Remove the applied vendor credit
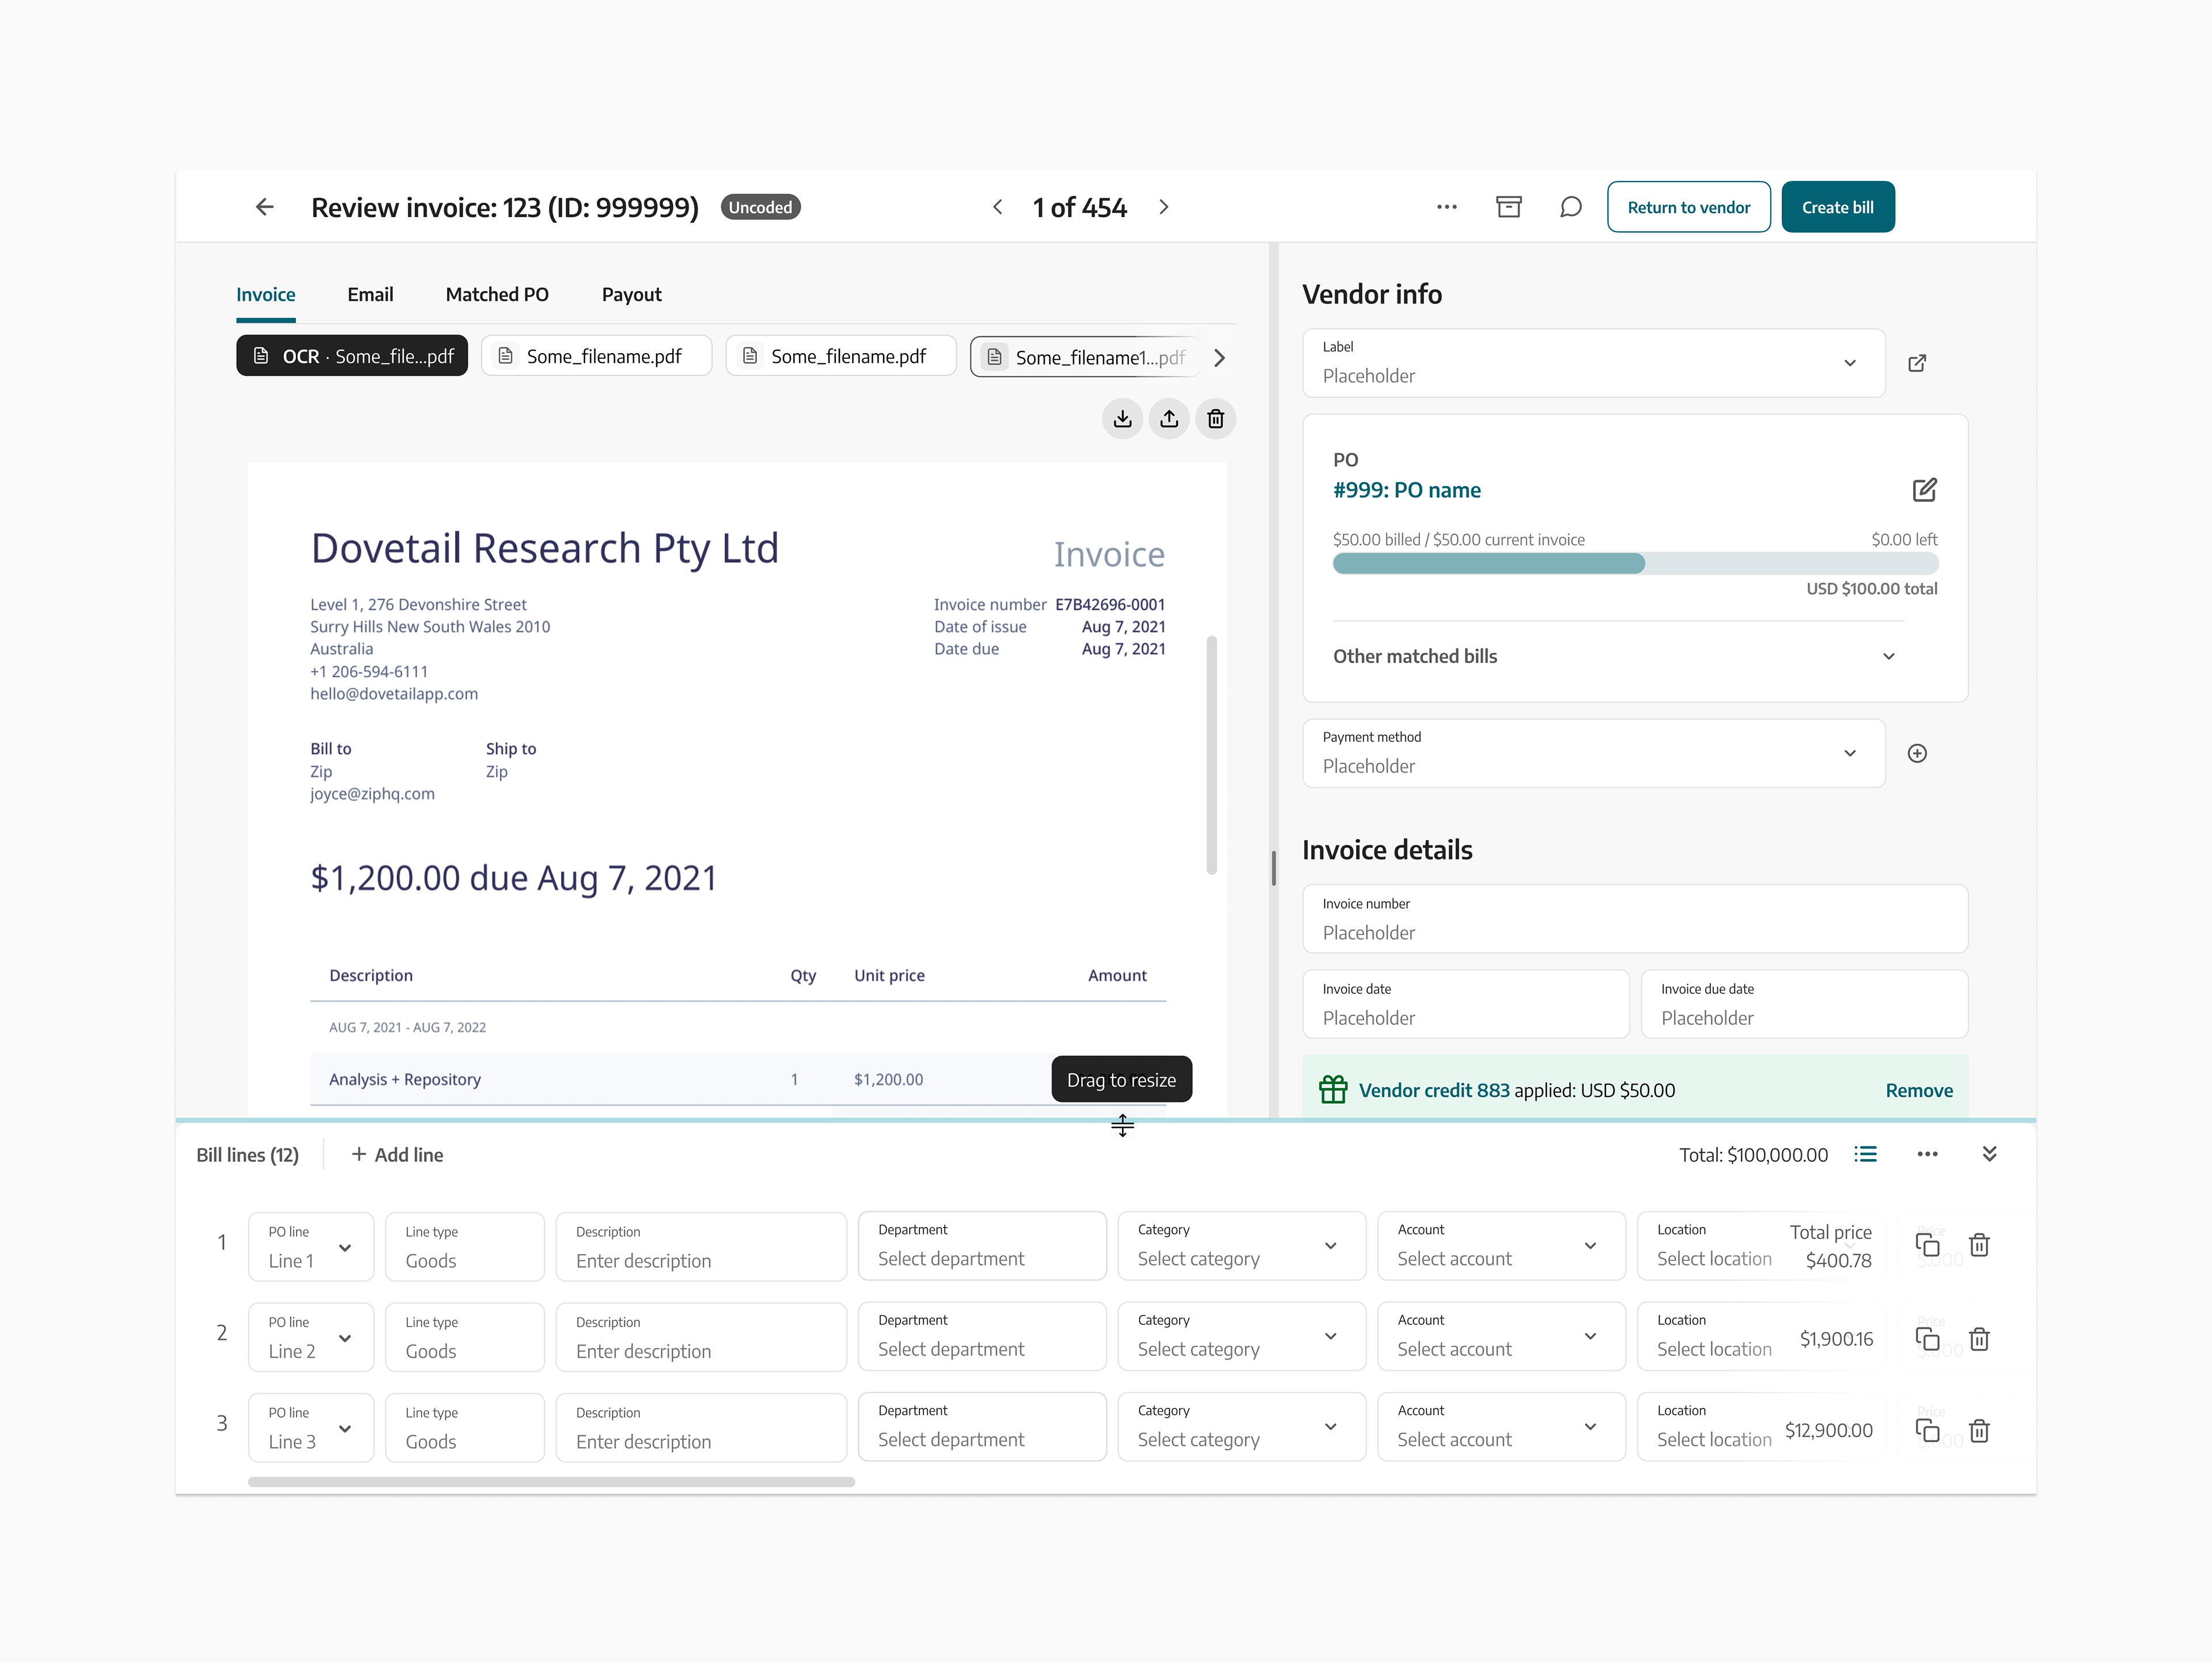The height and width of the screenshot is (1663, 2212). [1919, 1090]
